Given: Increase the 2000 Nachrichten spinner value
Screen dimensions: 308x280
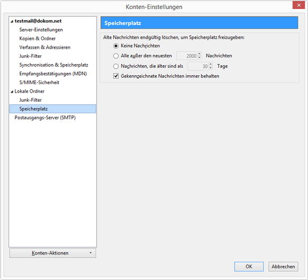Looking at the screenshot, I should click(199, 54).
